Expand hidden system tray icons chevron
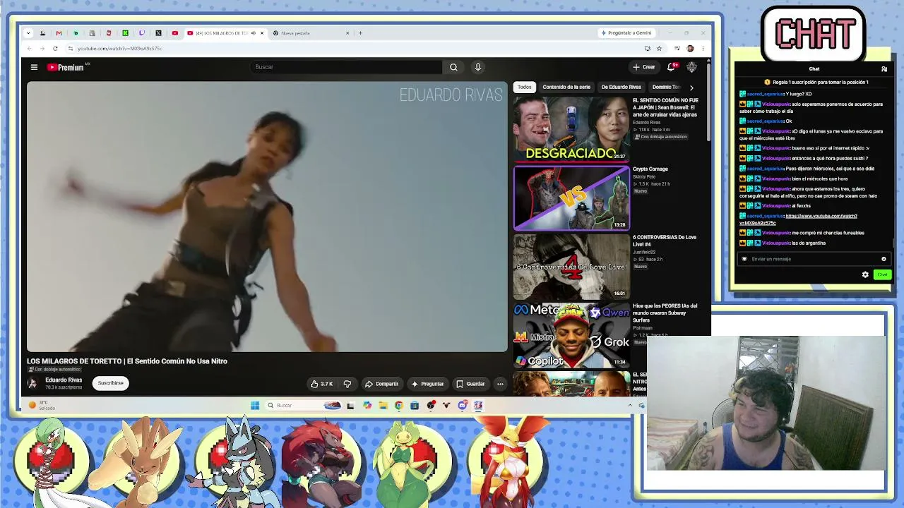Viewport: 904px width, 508px height. pyautogui.click(x=630, y=405)
